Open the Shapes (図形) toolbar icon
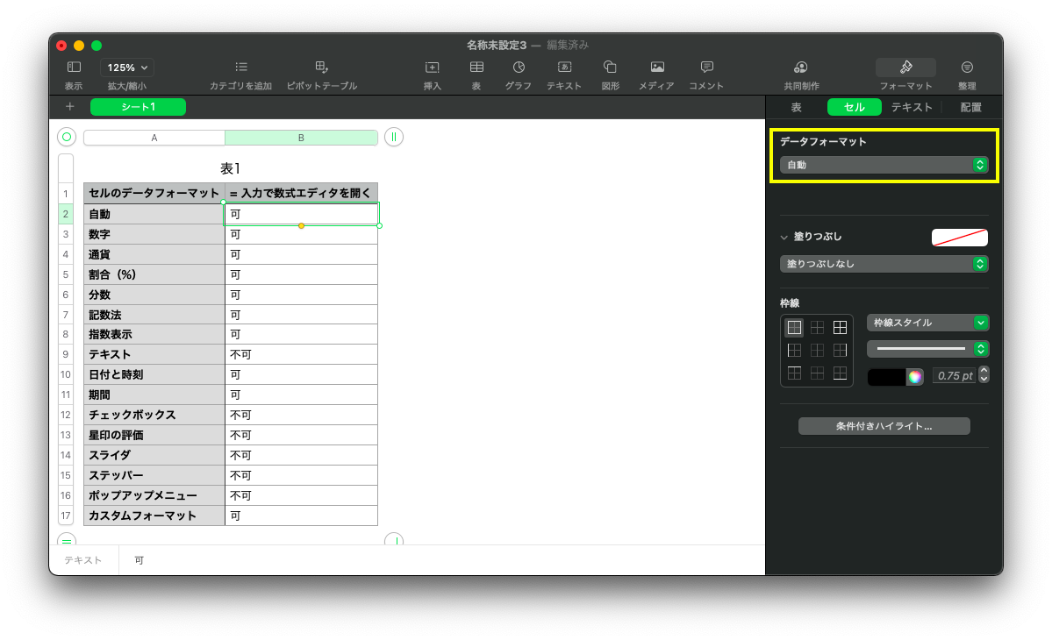 610,68
